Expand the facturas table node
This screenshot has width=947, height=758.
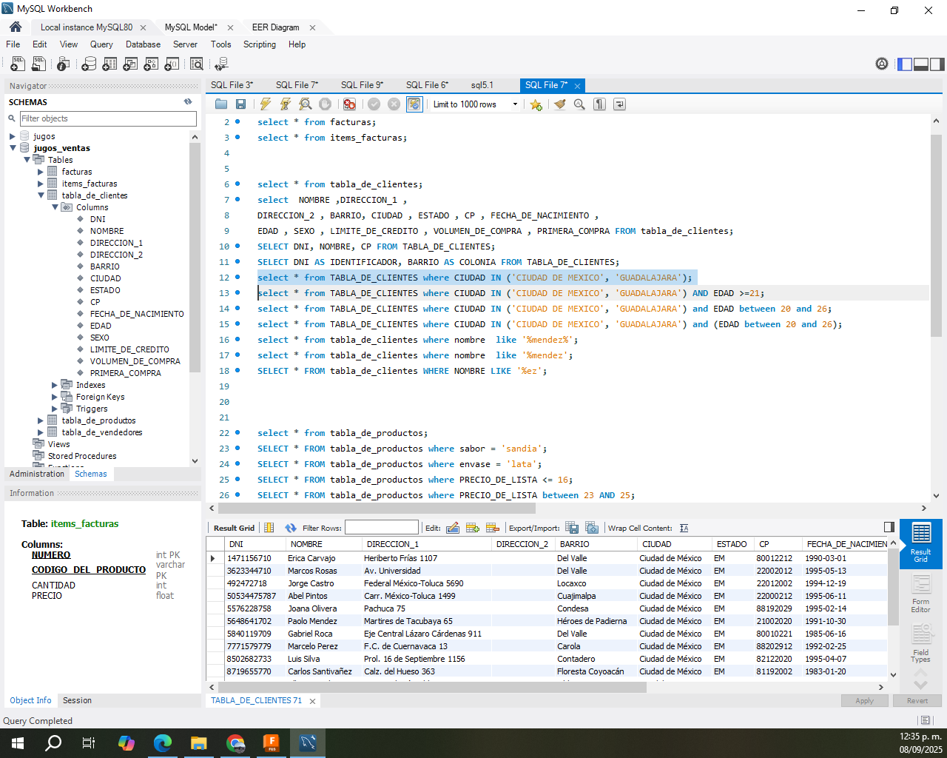[41, 172]
